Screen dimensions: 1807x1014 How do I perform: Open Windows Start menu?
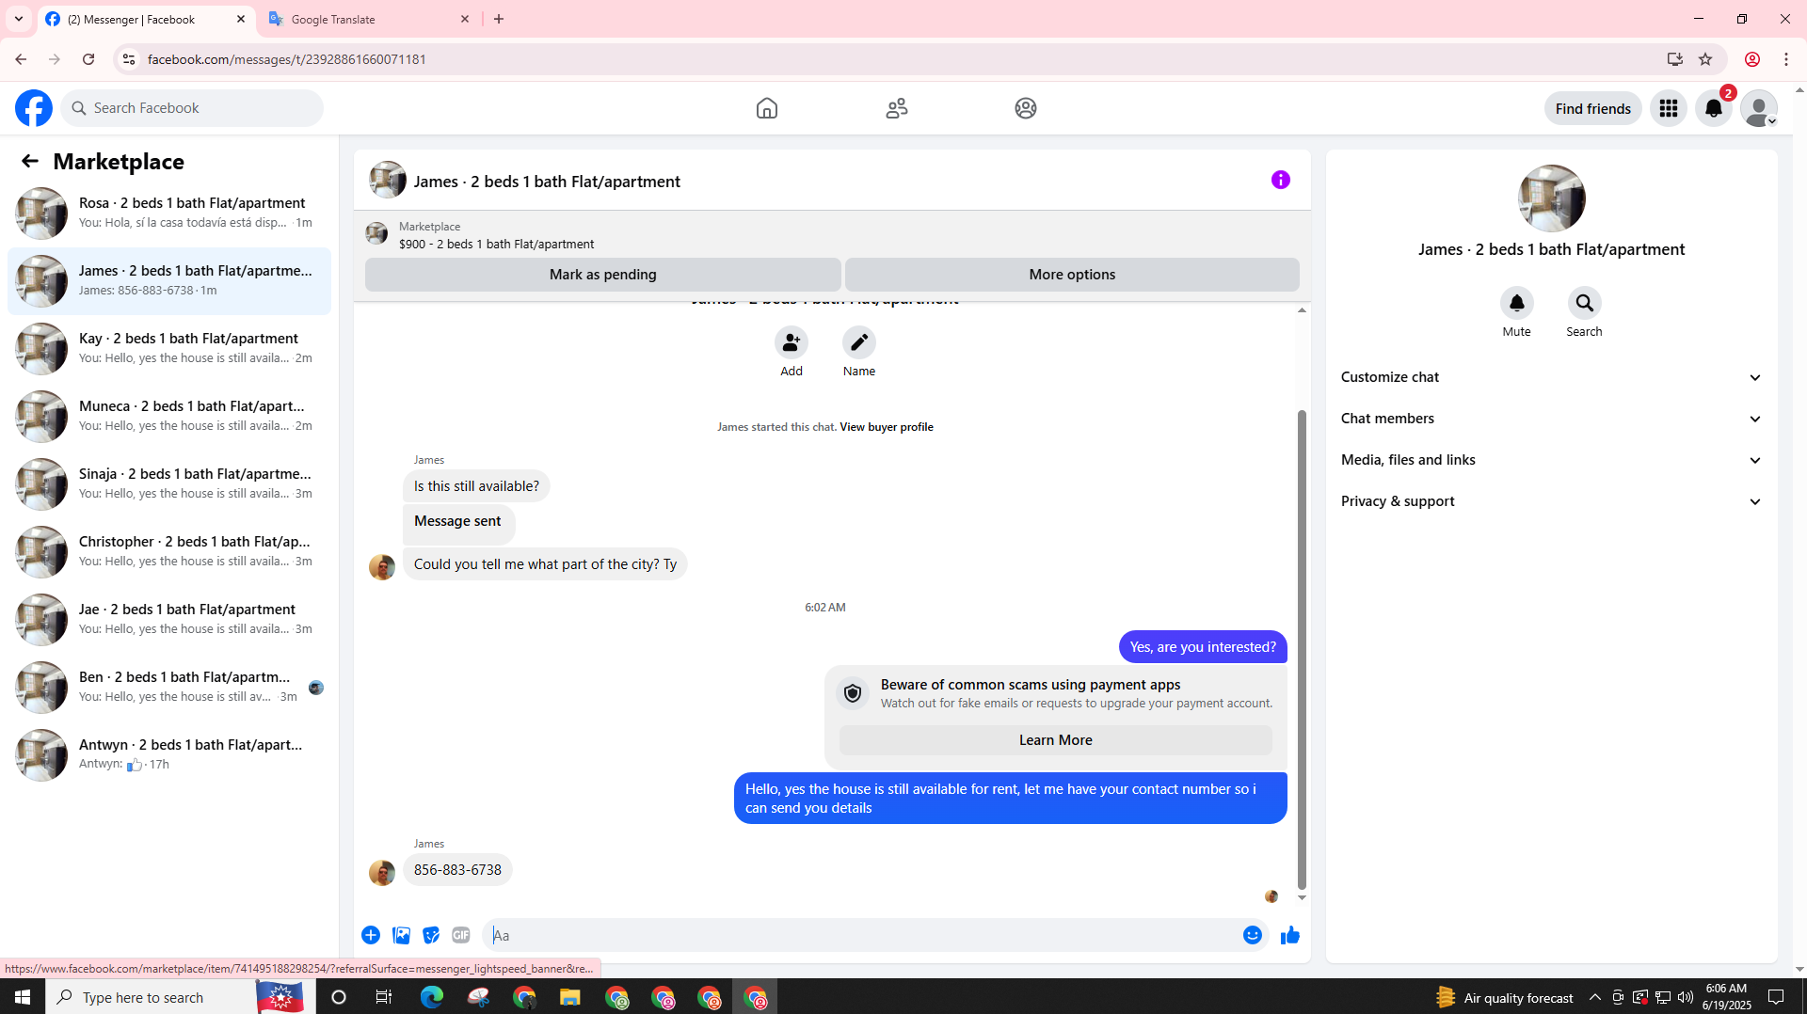tap(23, 997)
